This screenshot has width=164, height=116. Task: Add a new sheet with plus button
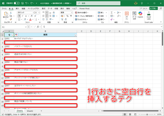[x=41, y=111]
